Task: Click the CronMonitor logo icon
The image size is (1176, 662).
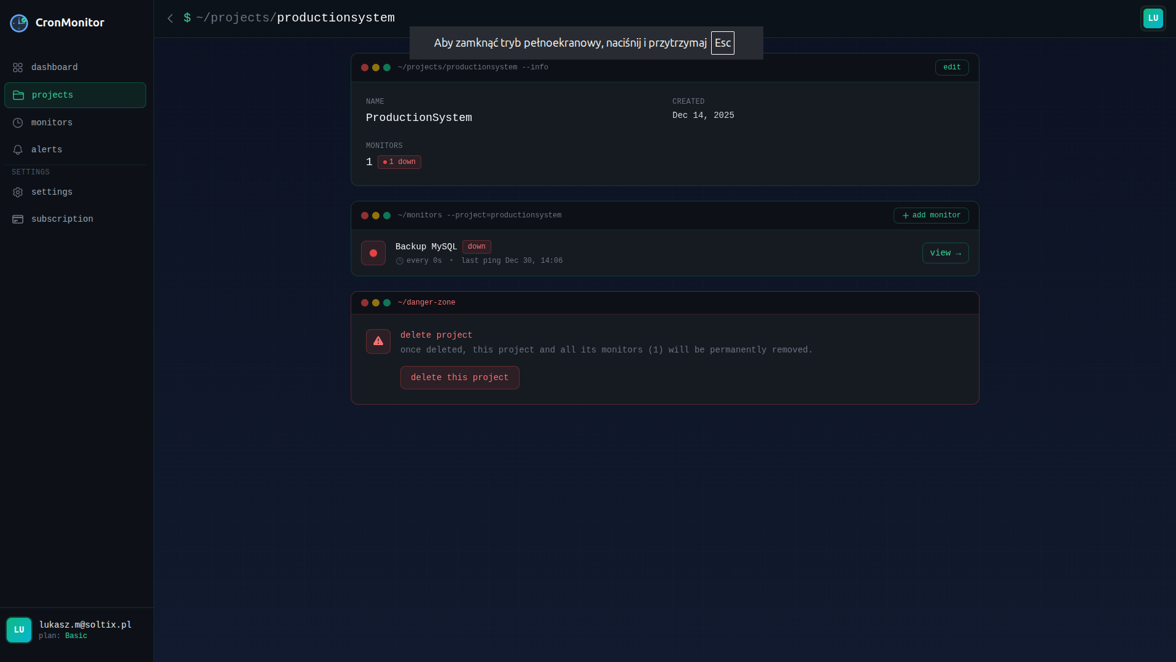Action: (18, 23)
